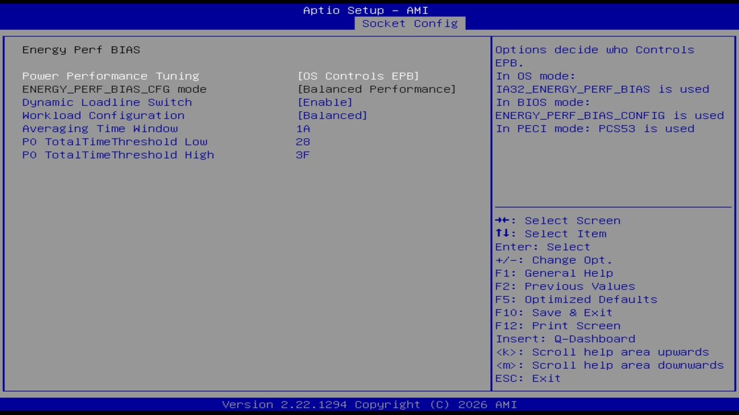Click the Aptio Setup title bar

coord(365,10)
